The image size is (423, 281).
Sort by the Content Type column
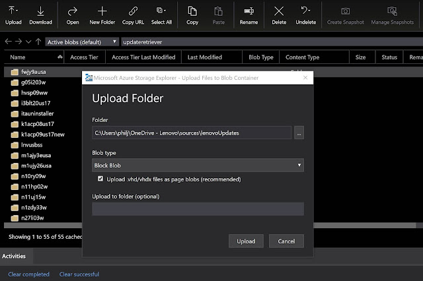pos(315,57)
